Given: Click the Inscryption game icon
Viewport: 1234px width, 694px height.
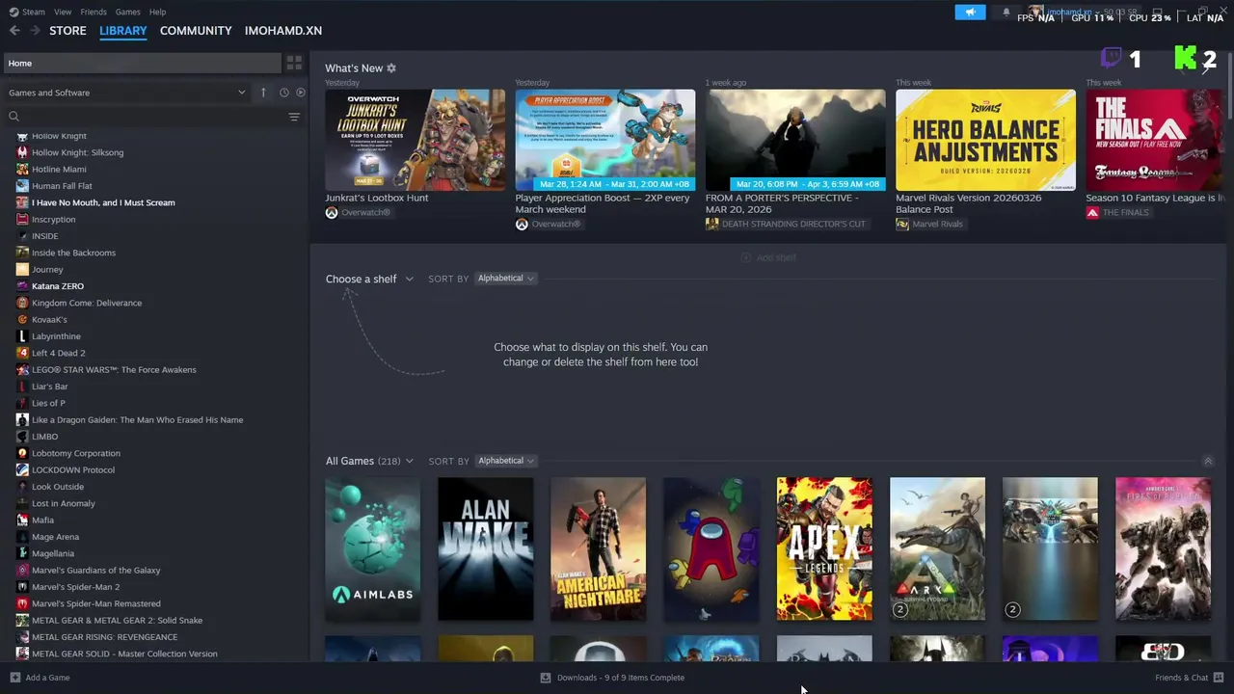Looking at the screenshot, I should (22, 219).
